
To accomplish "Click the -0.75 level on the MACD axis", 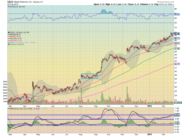I will (177, 132).
